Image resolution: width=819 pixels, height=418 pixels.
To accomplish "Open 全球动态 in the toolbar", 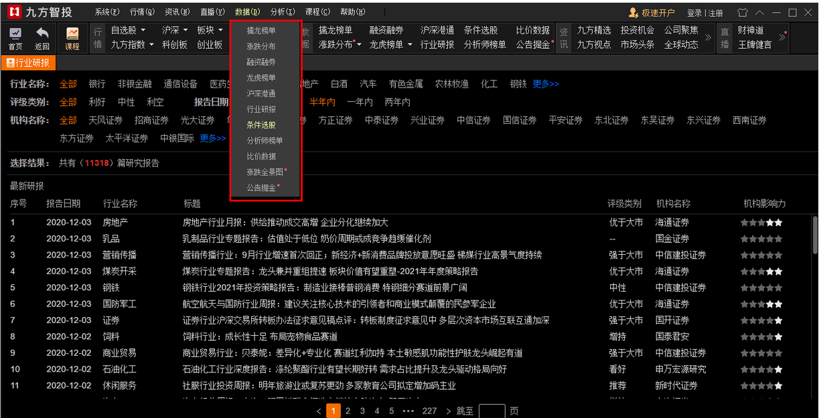I will coord(681,45).
